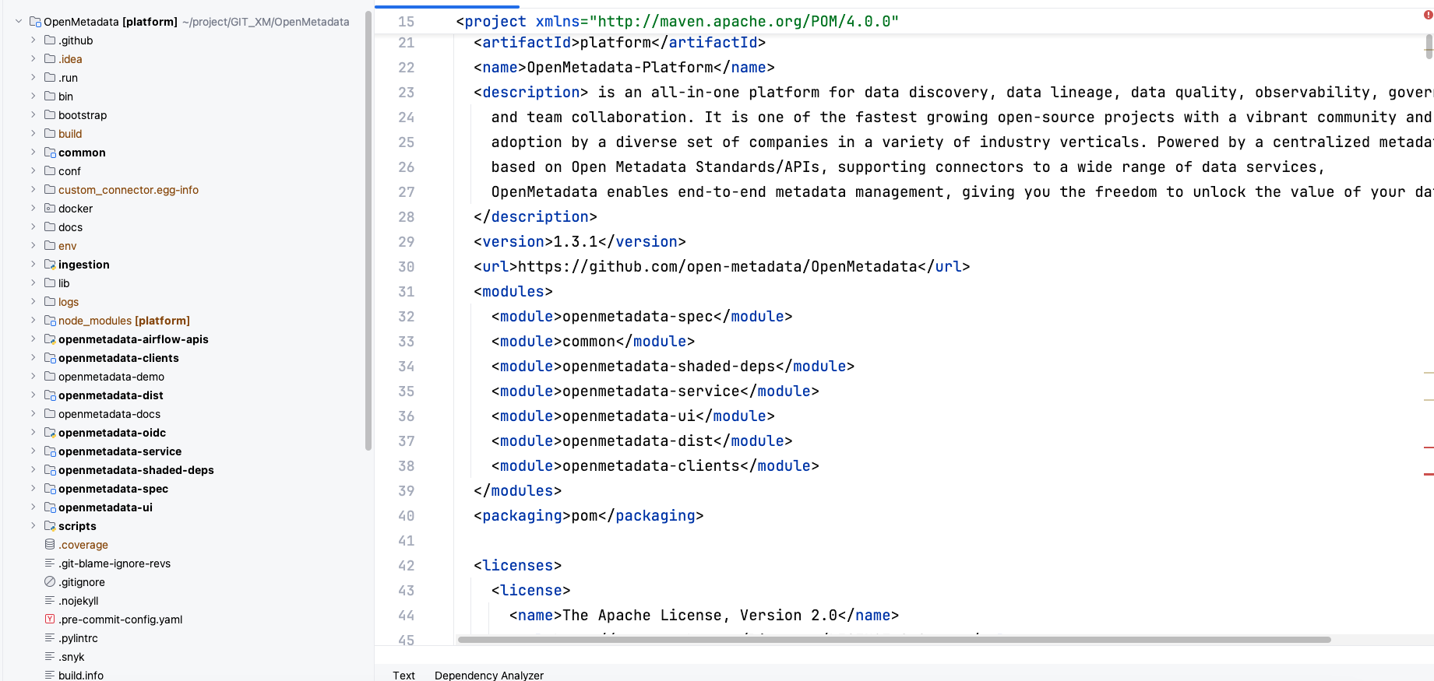
Task: Click the docker folder icon
Action: (x=50, y=209)
